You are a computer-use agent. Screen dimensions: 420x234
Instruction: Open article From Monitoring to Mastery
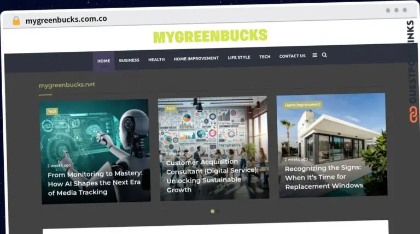[x=95, y=183]
